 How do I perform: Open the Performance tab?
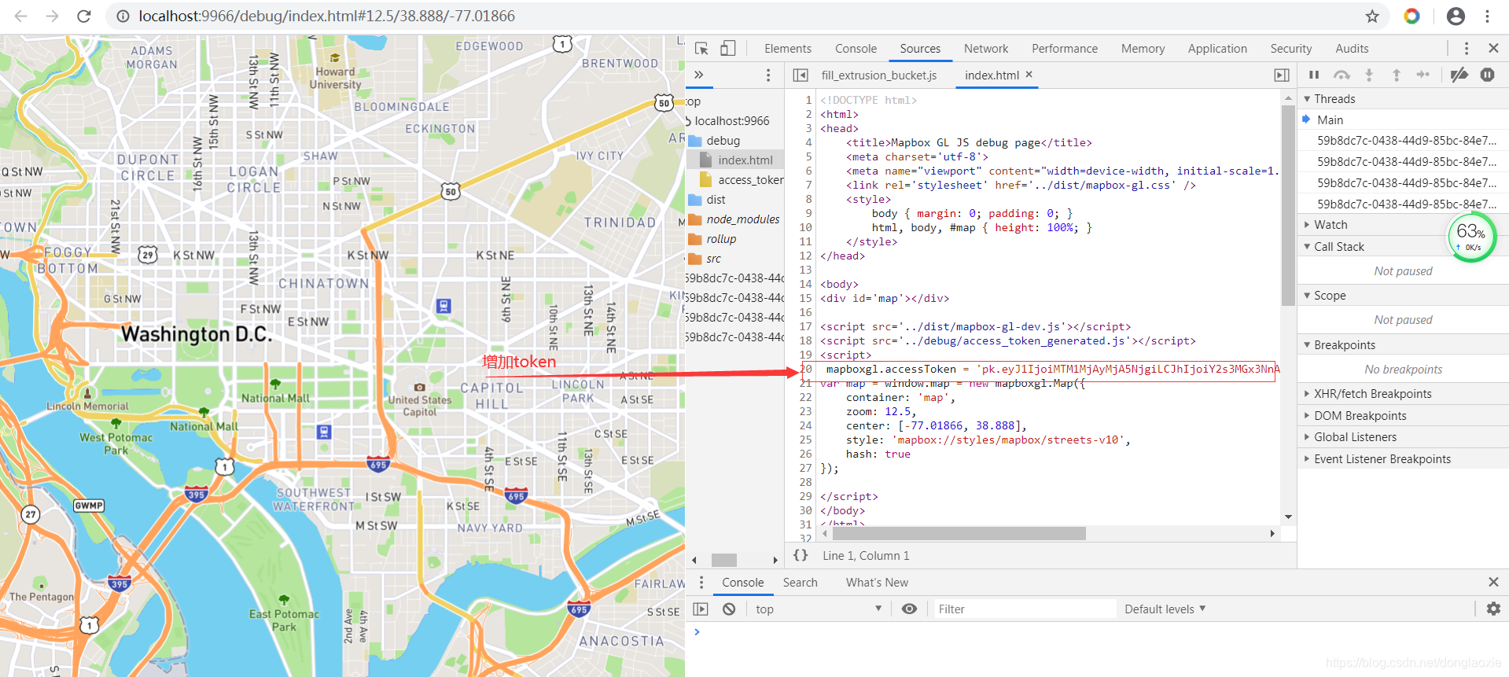point(1065,49)
